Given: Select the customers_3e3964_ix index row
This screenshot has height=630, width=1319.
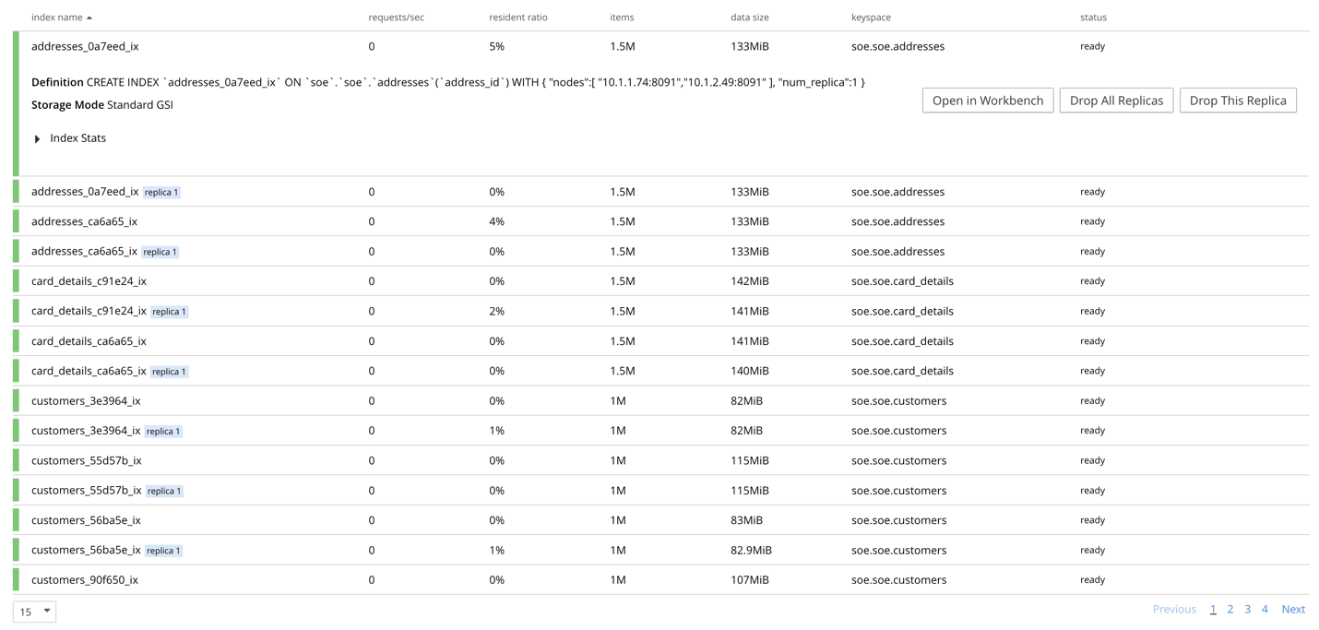Looking at the screenshot, I should 84,400.
